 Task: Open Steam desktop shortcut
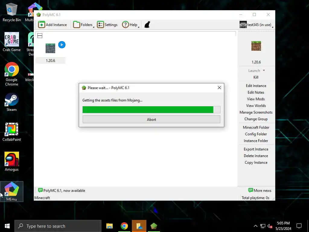12,102
